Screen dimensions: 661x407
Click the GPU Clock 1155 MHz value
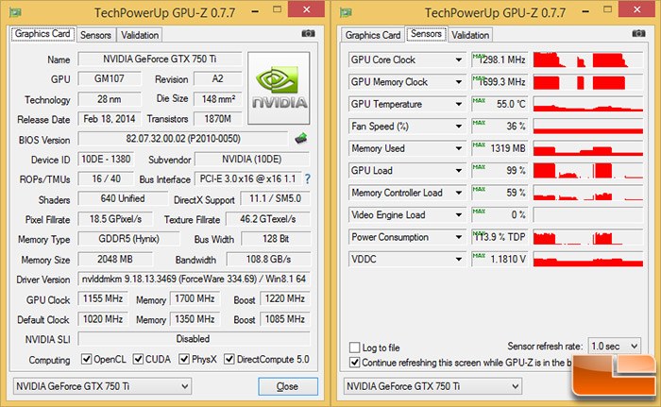pos(102,299)
